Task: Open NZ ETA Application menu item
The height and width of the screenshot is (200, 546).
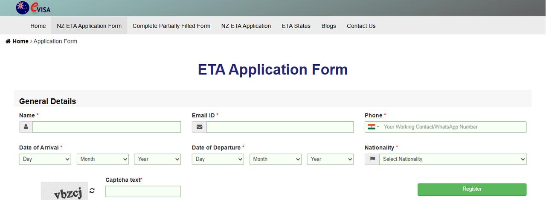Action: tap(246, 26)
